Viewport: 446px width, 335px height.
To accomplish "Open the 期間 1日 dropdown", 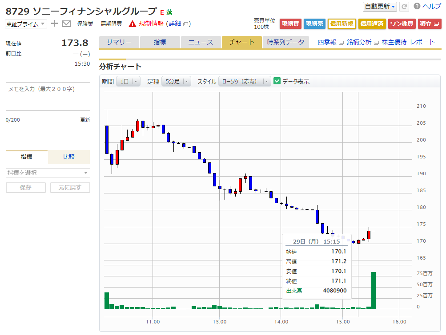I will (128, 81).
